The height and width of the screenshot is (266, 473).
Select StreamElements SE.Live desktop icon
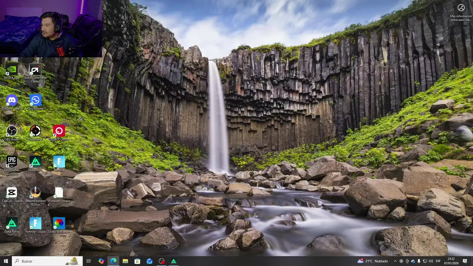[35, 196]
